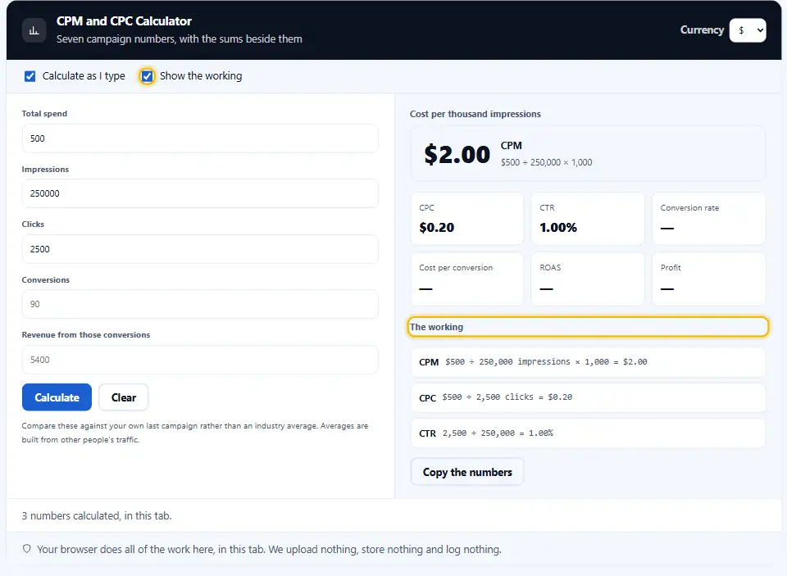Uncheck the Show the working checkbox
The height and width of the screenshot is (576, 787).
pyautogui.click(x=147, y=76)
